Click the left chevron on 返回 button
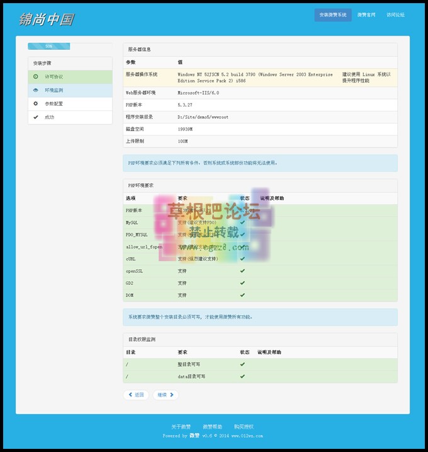The width and height of the screenshot is (428, 452). click(130, 395)
